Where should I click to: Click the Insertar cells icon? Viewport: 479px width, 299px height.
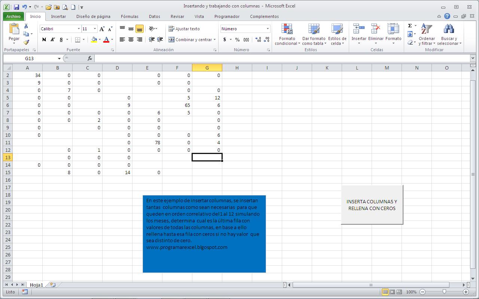(x=359, y=29)
